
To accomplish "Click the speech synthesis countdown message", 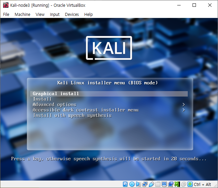I will pyautogui.click(x=109, y=159).
